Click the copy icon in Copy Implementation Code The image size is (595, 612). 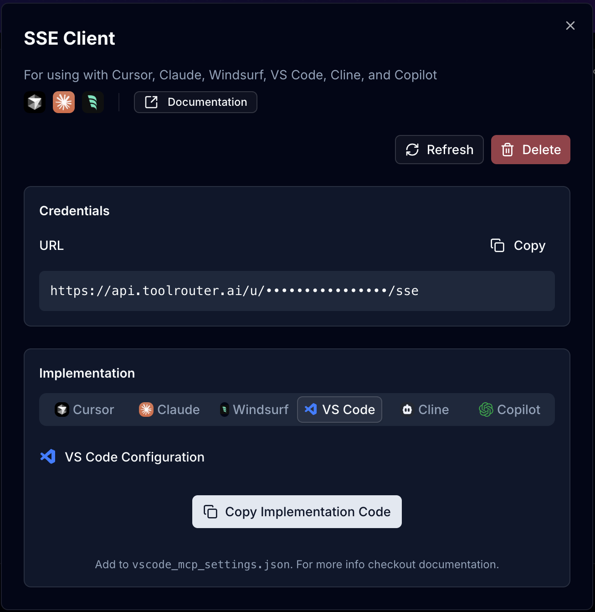coord(211,512)
